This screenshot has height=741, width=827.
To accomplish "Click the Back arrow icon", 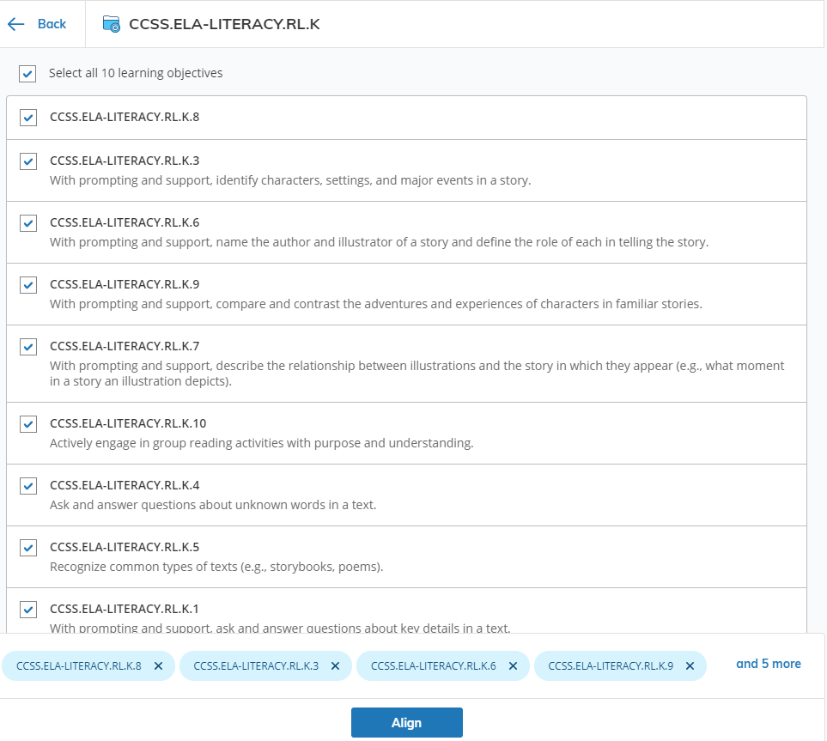I will tap(16, 24).
